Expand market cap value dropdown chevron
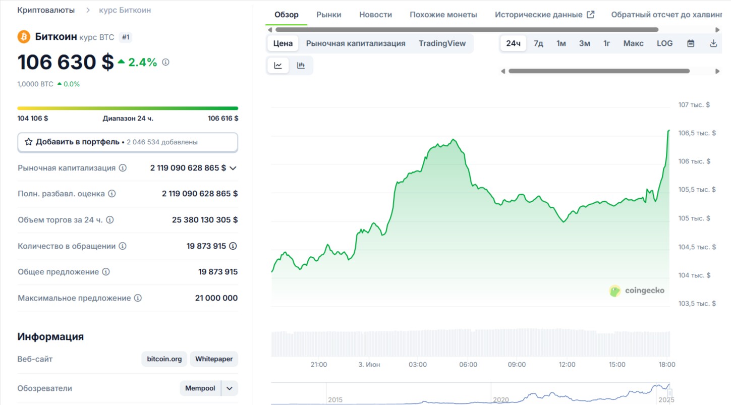This screenshot has height=405, width=731. click(x=233, y=168)
